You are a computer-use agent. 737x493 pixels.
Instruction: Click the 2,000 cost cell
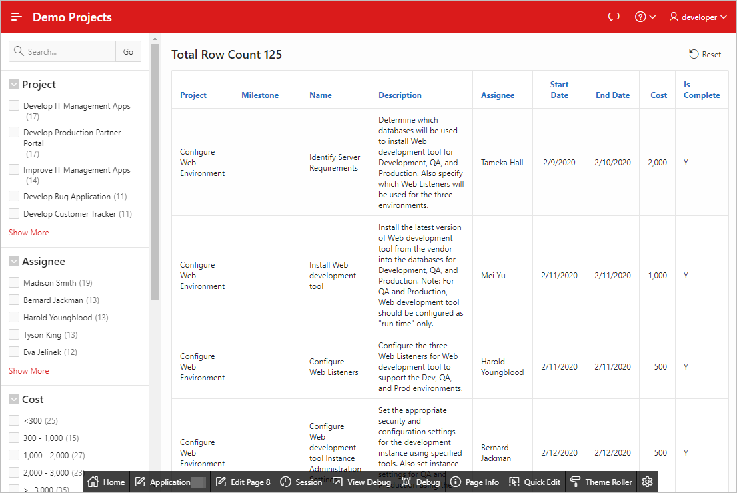[x=657, y=163]
